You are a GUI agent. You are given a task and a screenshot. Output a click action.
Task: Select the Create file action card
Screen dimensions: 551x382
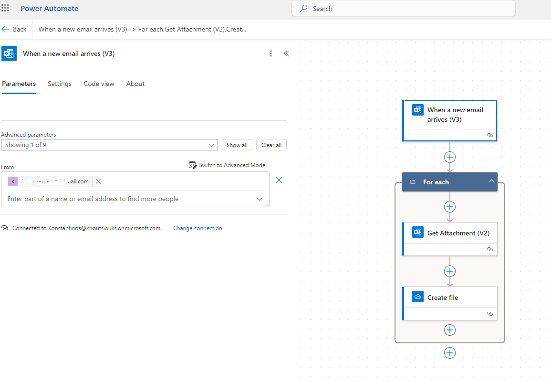450,303
